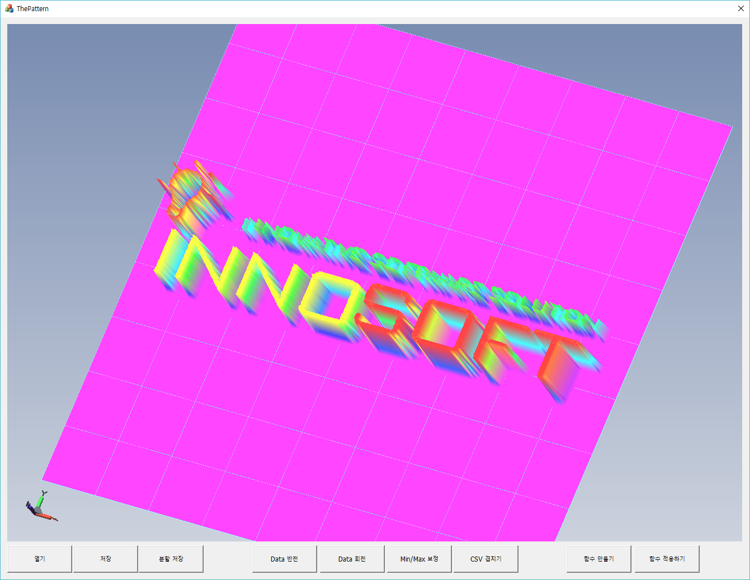Click the 열기 (Open) button

pos(40,559)
